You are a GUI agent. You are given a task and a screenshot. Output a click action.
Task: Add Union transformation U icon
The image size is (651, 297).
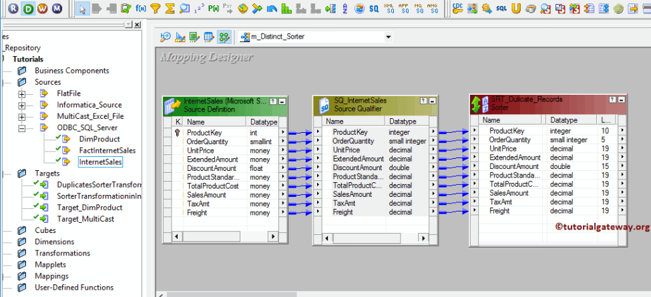click(516, 8)
